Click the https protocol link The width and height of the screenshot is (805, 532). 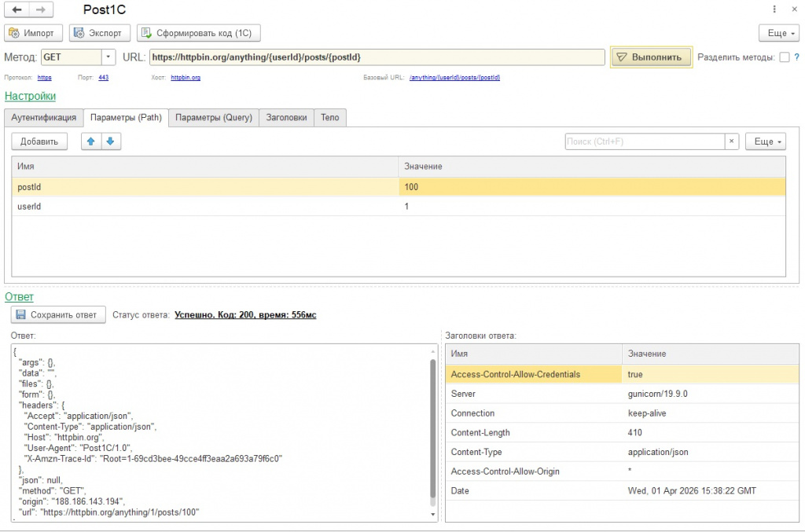point(44,78)
